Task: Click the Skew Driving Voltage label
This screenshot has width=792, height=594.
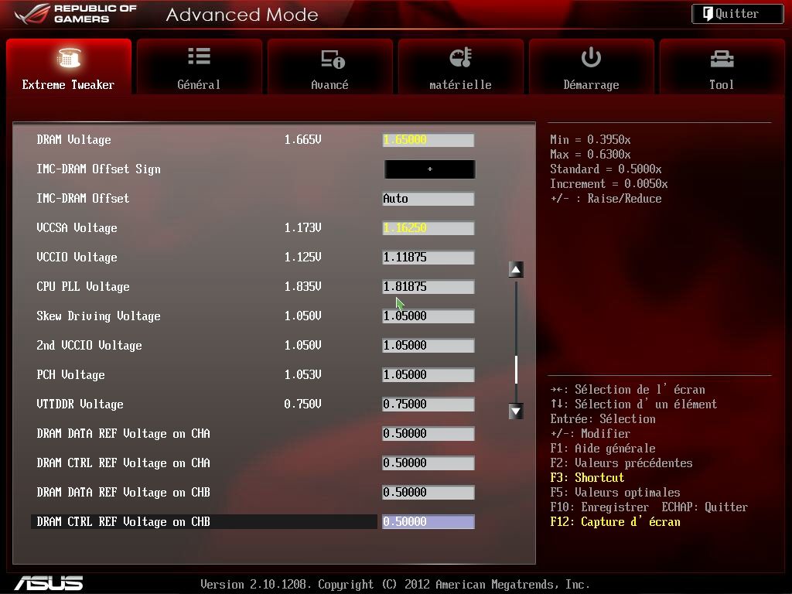Action: coord(98,316)
